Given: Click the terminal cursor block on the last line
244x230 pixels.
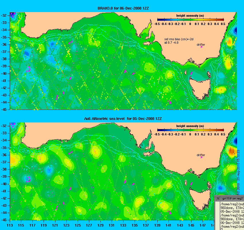Looking at the screenshot, I should pyautogui.click(x=221, y=229).
